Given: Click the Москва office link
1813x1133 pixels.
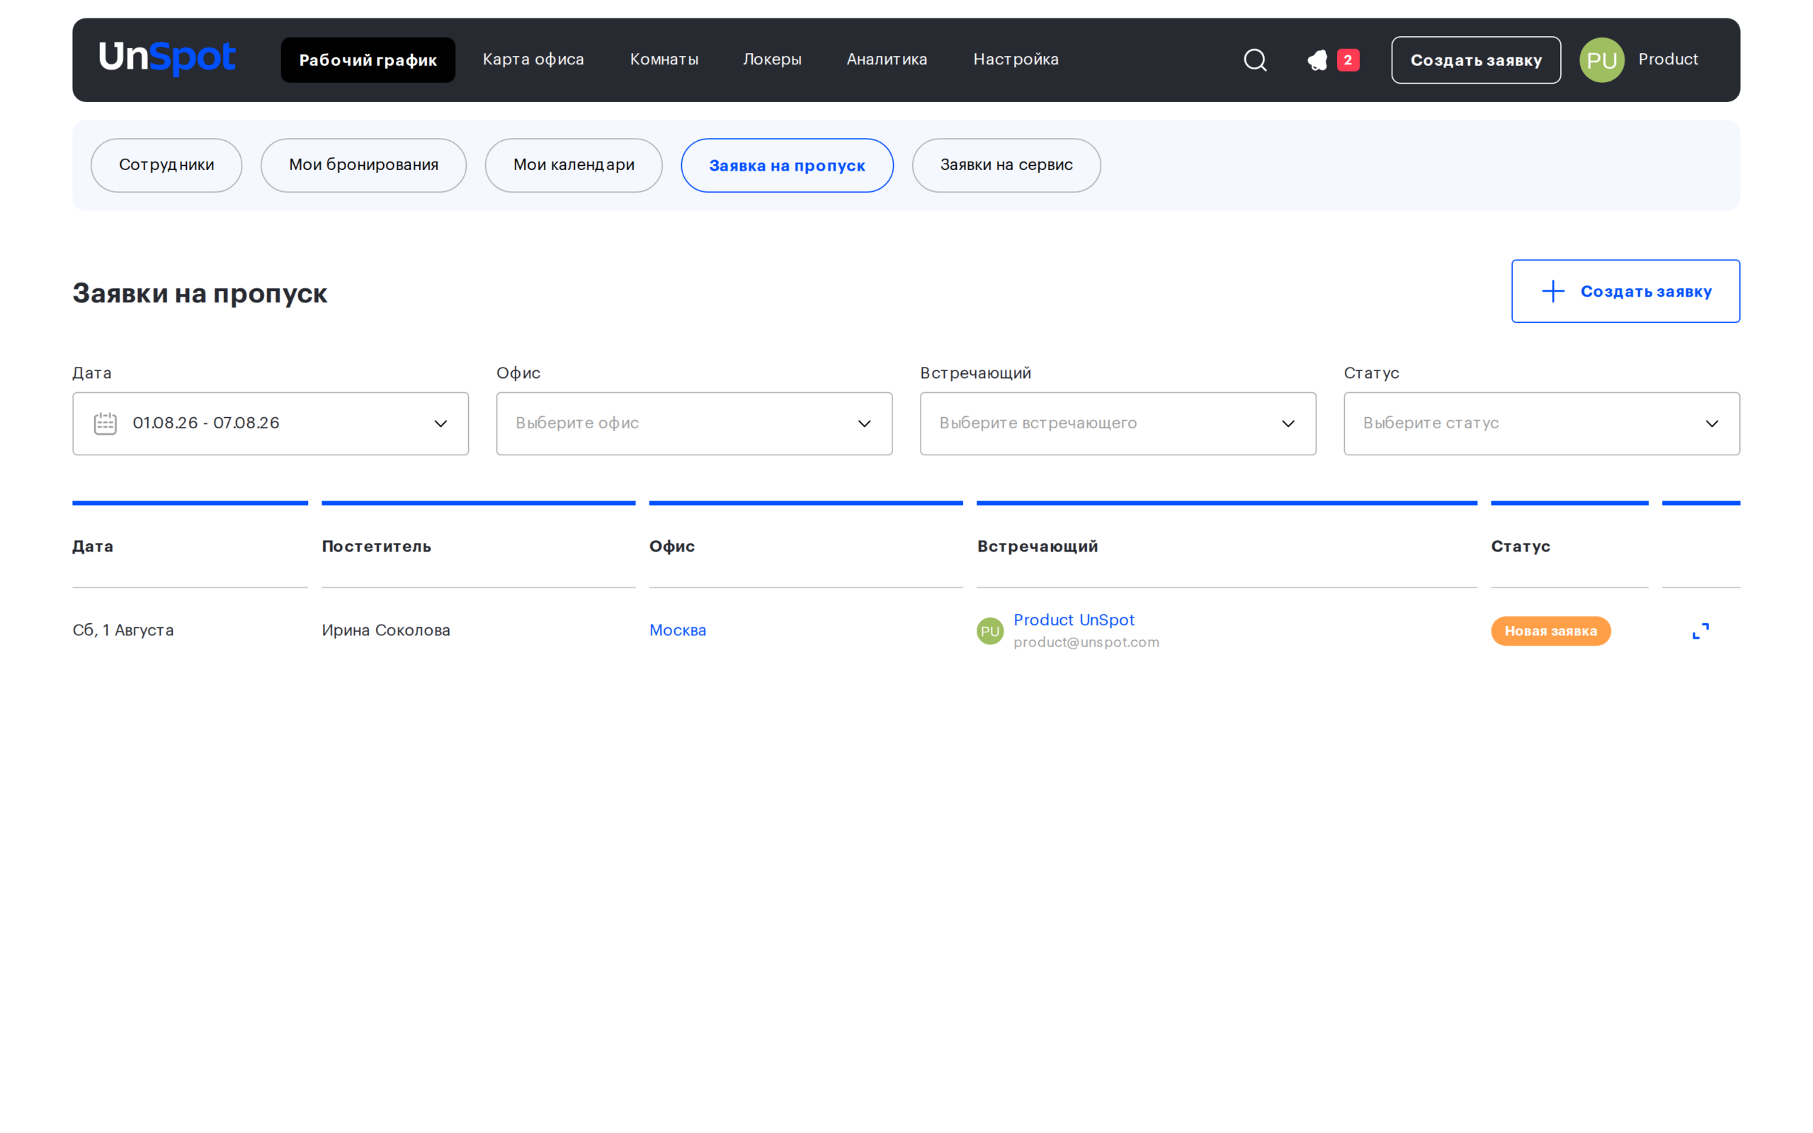Looking at the screenshot, I should pyautogui.click(x=678, y=630).
